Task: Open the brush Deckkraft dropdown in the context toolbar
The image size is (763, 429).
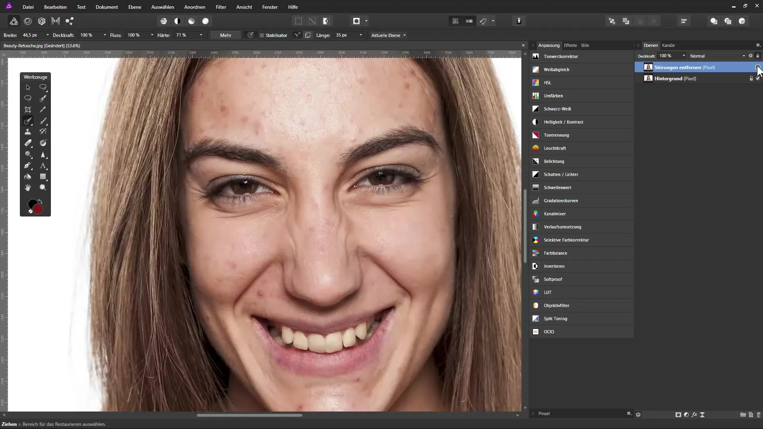Action: tap(105, 35)
